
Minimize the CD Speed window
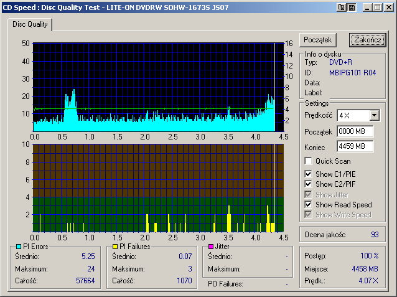click(x=367, y=7)
